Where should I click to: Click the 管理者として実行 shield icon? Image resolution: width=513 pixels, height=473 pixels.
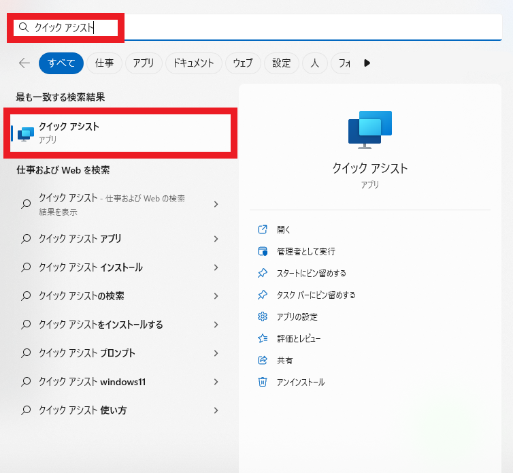click(263, 251)
